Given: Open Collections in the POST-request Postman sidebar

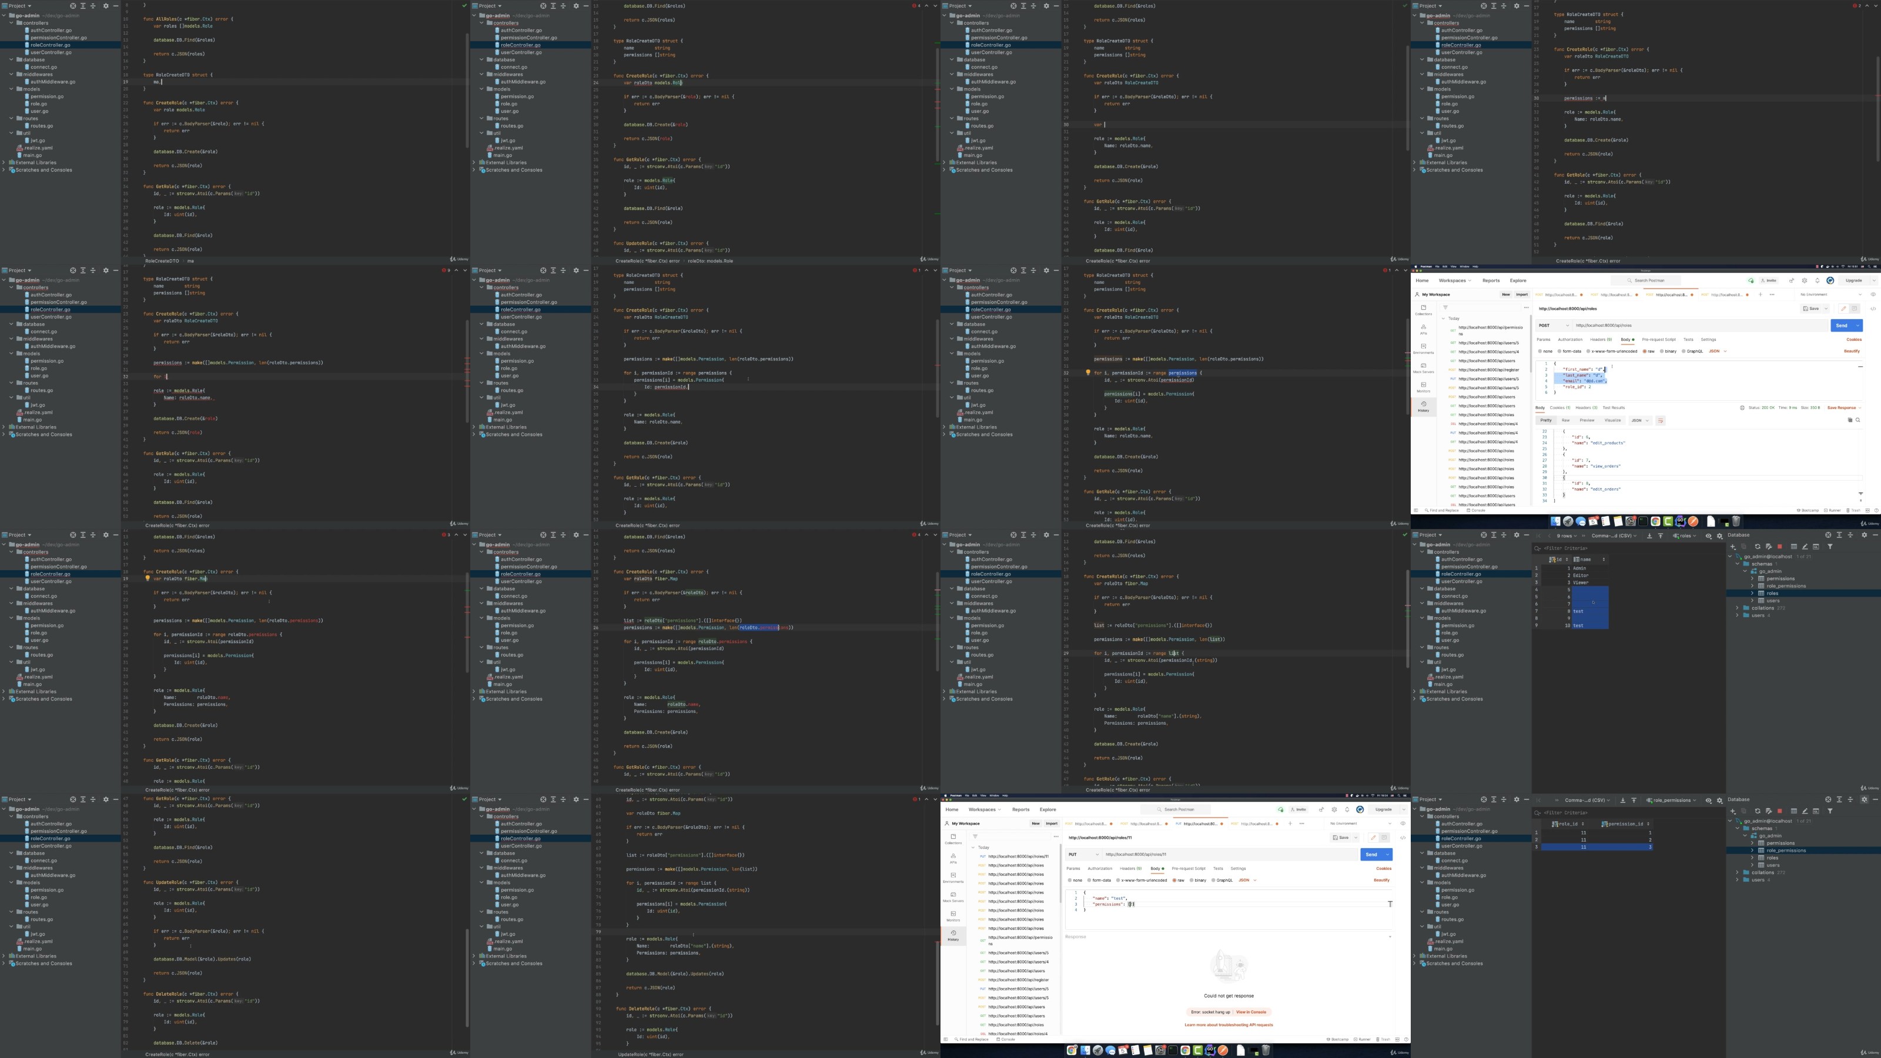Looking at the screenshot, I should 1423,310.
